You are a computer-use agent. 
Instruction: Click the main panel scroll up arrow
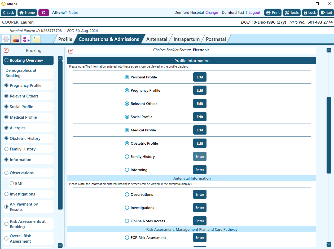pyautogui.click(x=329, y=50)
